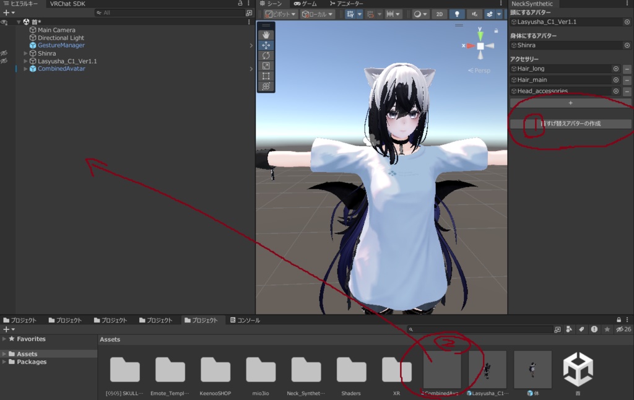The height and width of the screenshot is (400, 634).
Task: Pick object for Hair_main accessory field
Action: pos(616,80)
